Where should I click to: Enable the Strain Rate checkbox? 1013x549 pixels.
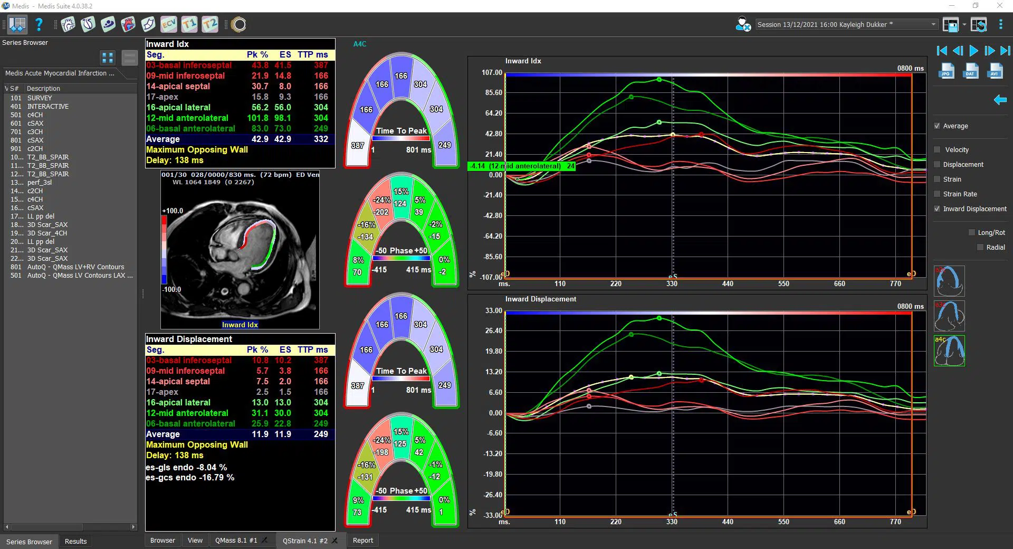coord(937,194)
